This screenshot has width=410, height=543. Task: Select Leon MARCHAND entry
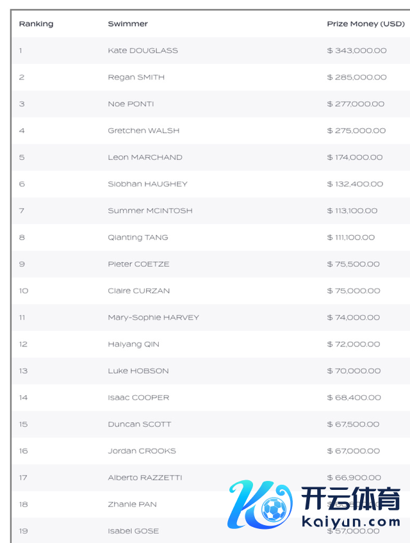point(145,158)
